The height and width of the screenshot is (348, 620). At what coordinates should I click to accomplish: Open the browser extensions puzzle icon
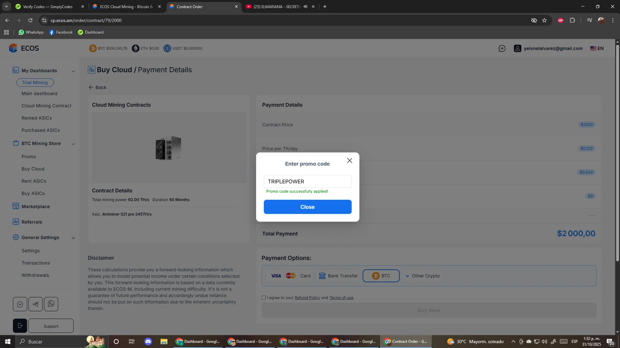(x=572, y=20)
